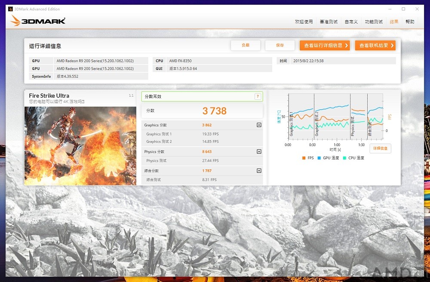The width and height of the screenshot is (430, 282).
Task: Select the Graphics score value 3 862
Action: pos(207,125)
